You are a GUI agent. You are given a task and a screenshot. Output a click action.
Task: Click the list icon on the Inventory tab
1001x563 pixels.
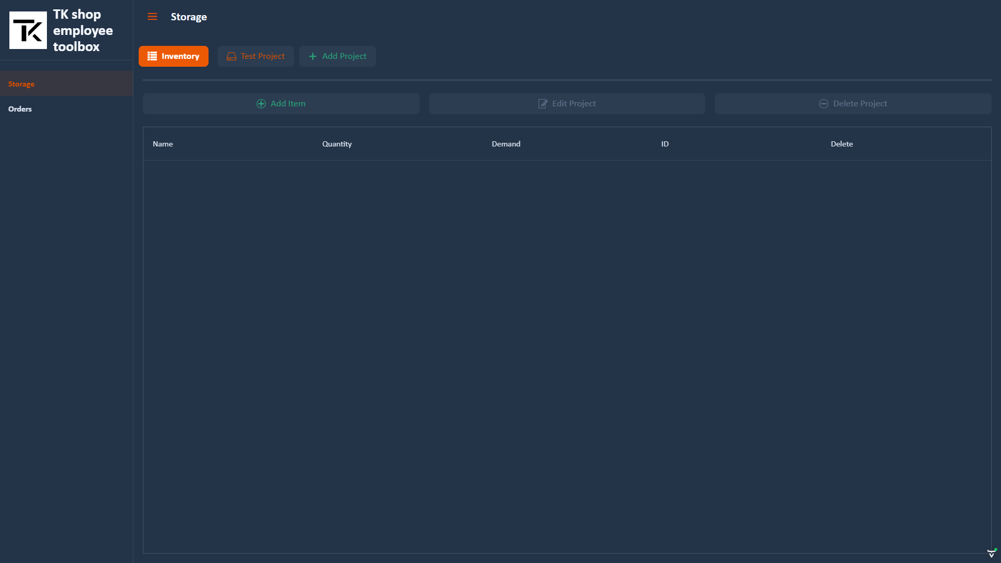pos(152,56)
